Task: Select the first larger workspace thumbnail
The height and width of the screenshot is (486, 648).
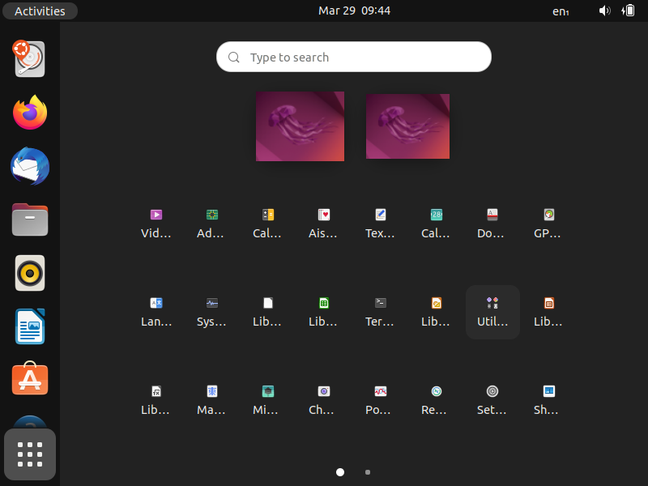Action: [300, 126]
